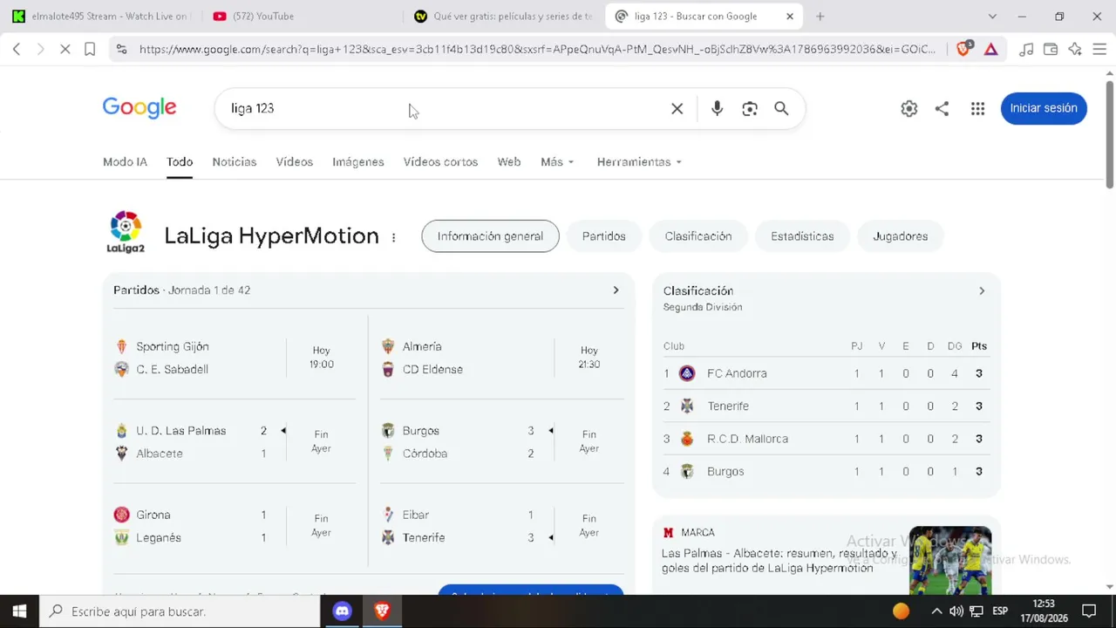Click the browser address bar URL
Image resolution: width=1116 pixels, height=628 pixels.
(538, 50)
